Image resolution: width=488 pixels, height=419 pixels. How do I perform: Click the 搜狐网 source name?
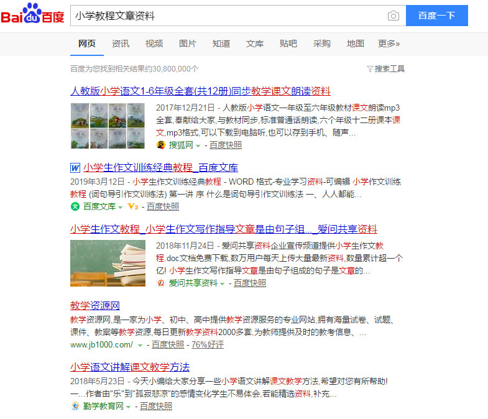[181, 145]
